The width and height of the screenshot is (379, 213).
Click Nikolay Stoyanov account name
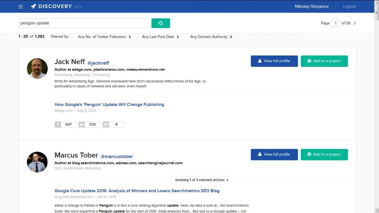(x=311, y=6)
